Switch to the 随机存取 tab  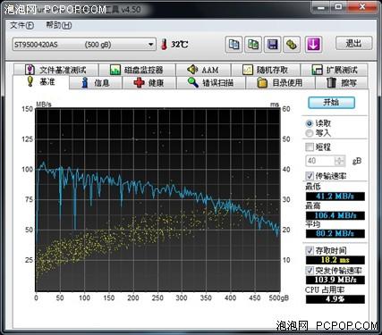[x=266, y=70]
